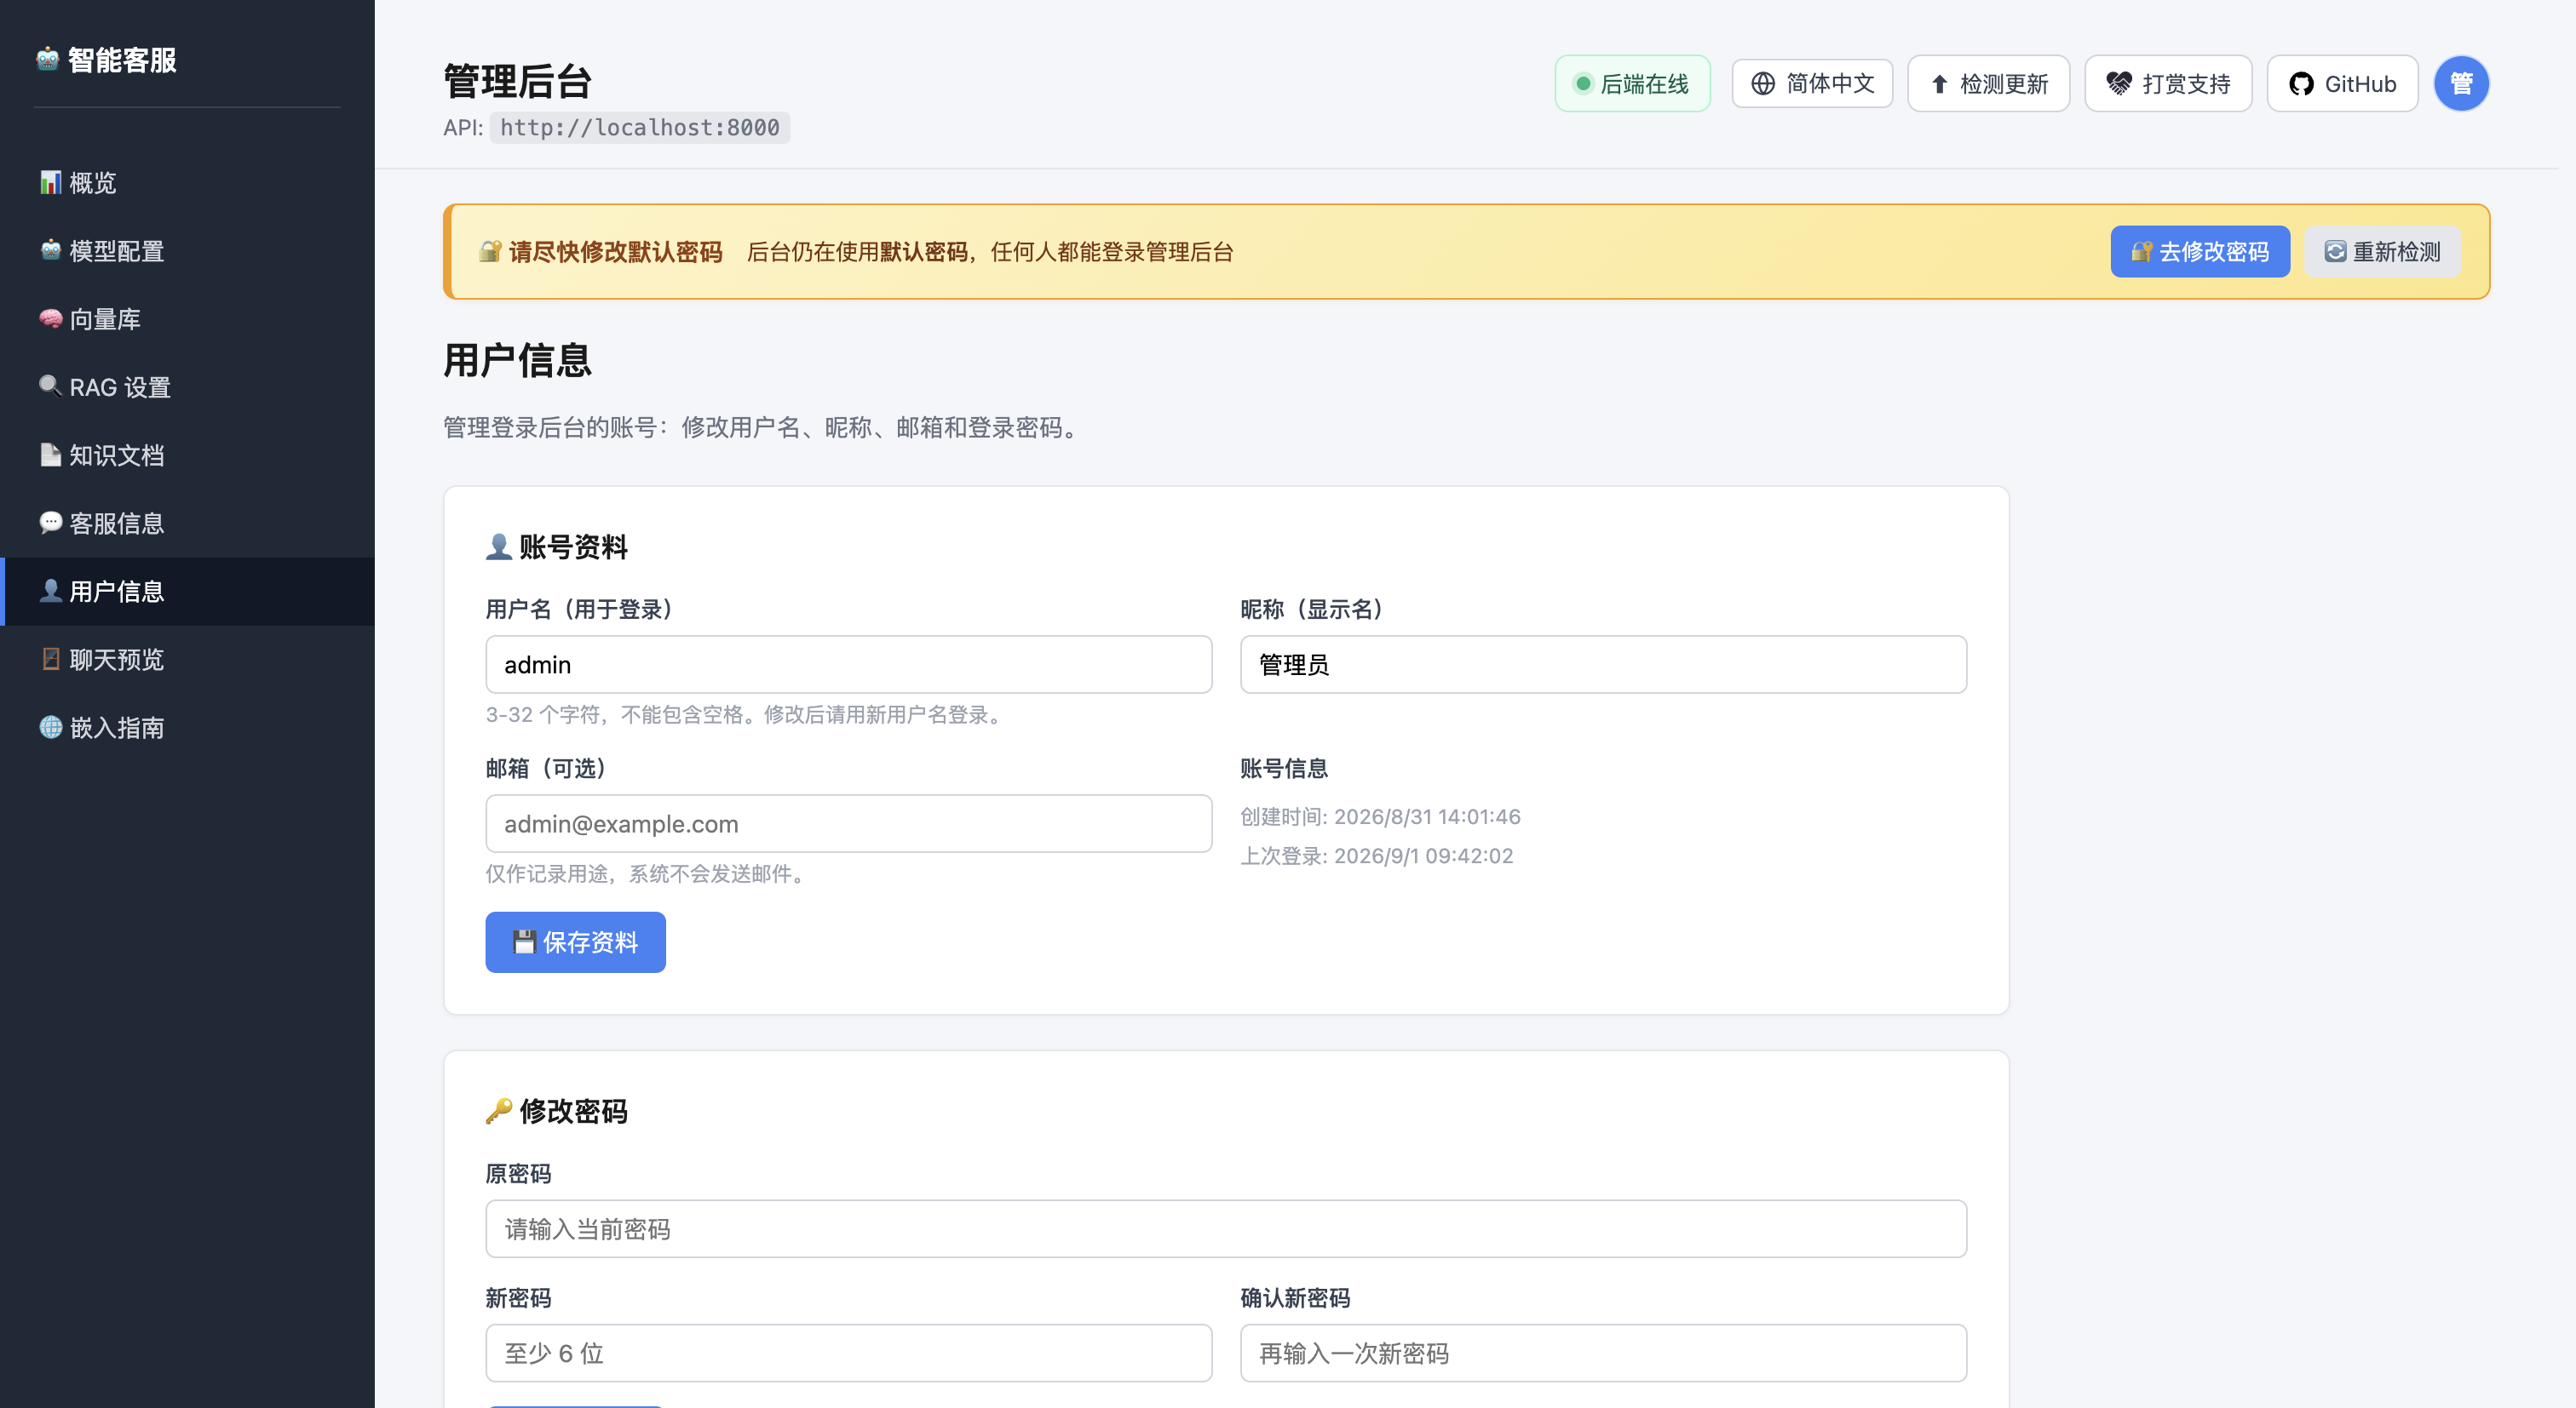Click the up-arrow icon in 检测更新
Screen dimensions: 2576x1408
[1940, 84]
